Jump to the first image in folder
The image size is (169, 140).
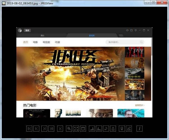click(x=29, y=128)
